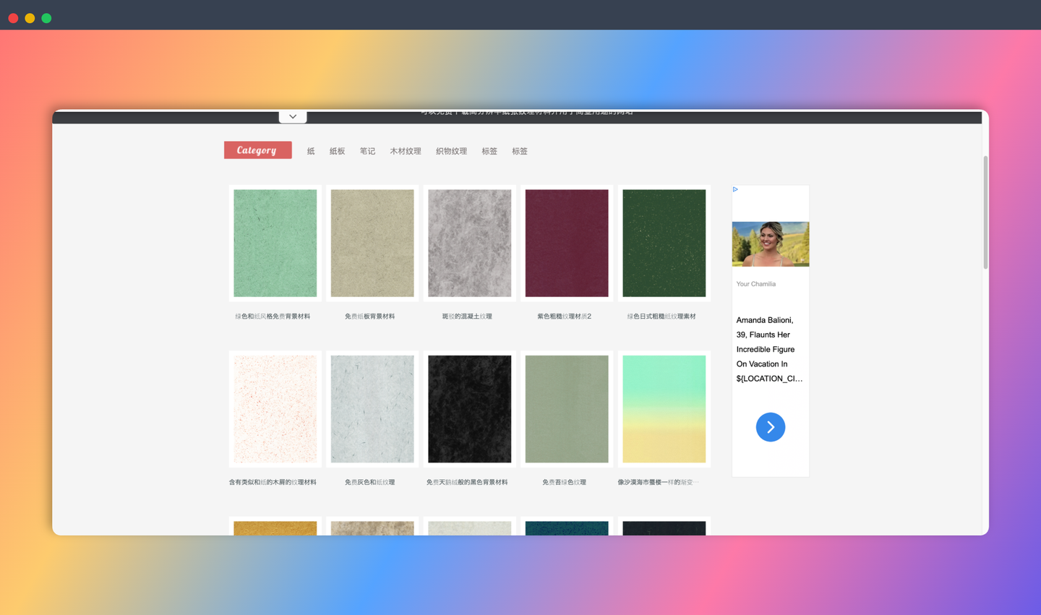This screenshot has width=1041, height=615.
Task: View the purple rough texture thumbnail
Action: [567, 243]
